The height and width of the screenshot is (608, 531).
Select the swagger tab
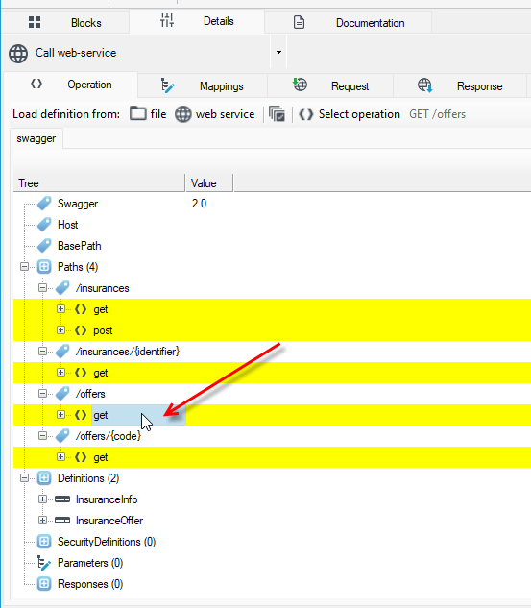(36, 138)
